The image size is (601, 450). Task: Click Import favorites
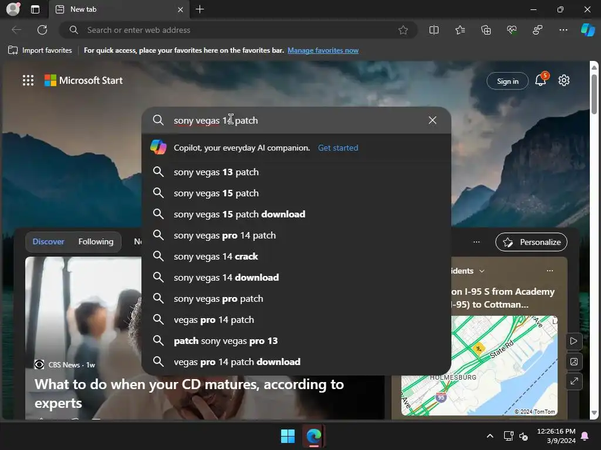[40, 50]
